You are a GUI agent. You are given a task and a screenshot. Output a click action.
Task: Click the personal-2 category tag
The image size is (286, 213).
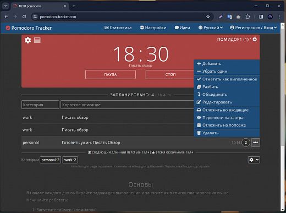pyautogui.click(x=50, y=160)
